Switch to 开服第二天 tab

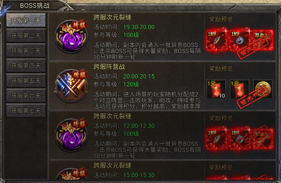(x=26, y=36)
